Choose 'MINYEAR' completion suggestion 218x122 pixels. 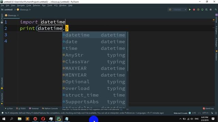tap(94, 75)
